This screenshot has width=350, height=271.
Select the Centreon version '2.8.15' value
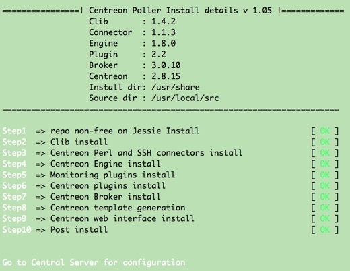tap(166, 76)
